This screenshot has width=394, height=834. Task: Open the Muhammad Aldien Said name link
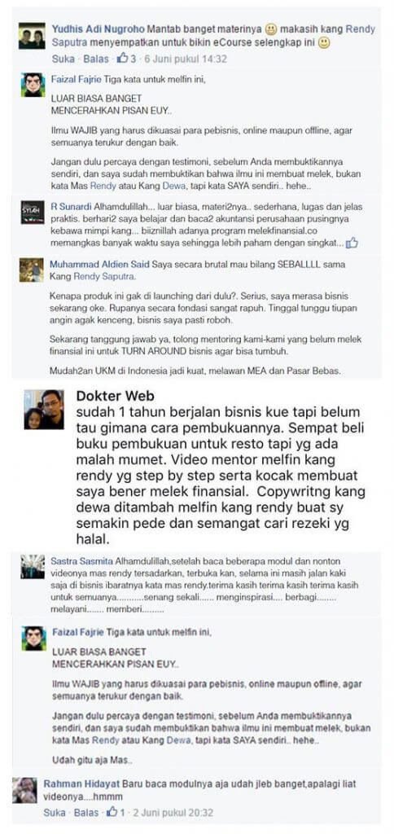(99, 263)
